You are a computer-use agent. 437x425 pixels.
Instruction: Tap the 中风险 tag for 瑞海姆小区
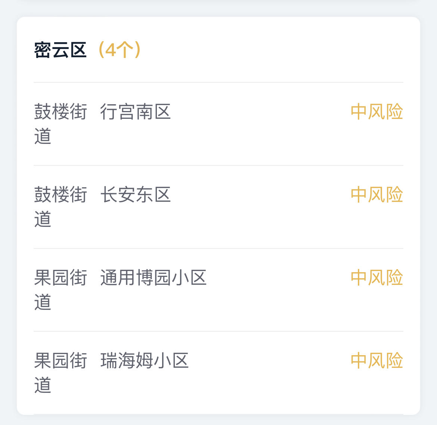tap(376, 361)
